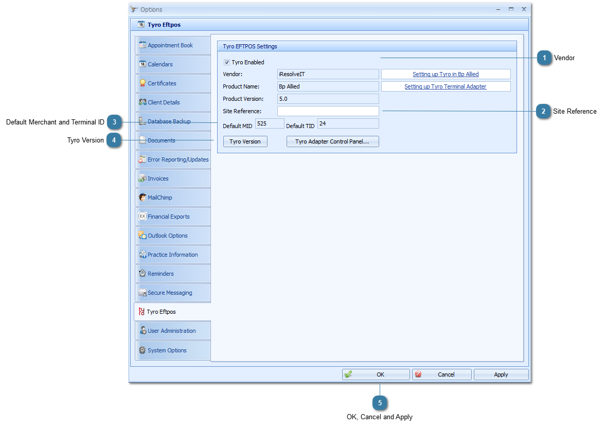Click the red cancel icon
605x429 pixels.
(x=418, y=374)
